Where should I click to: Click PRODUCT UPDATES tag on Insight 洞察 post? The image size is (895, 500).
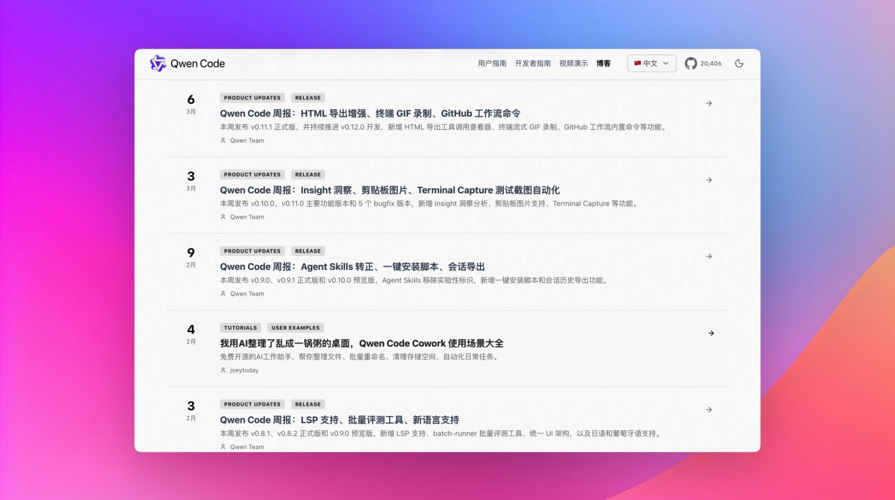(252, 175)
